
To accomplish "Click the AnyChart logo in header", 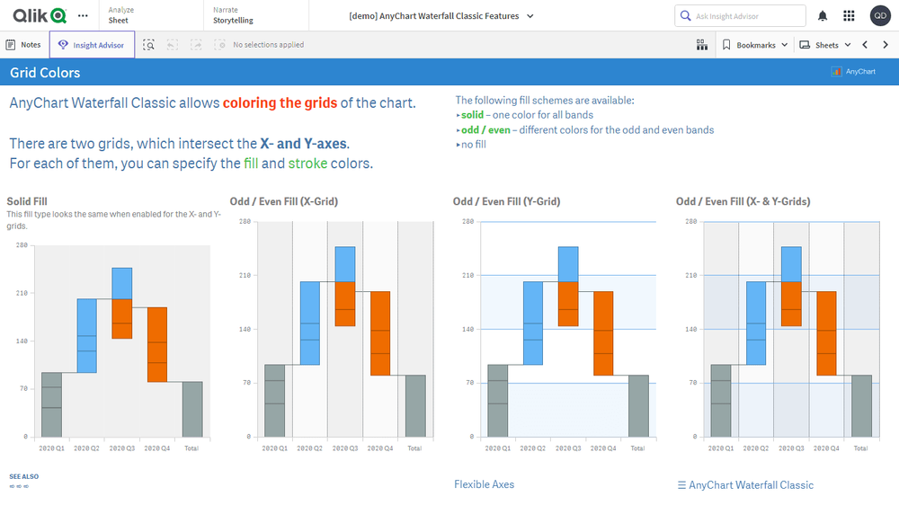I will tap(854, 72).
